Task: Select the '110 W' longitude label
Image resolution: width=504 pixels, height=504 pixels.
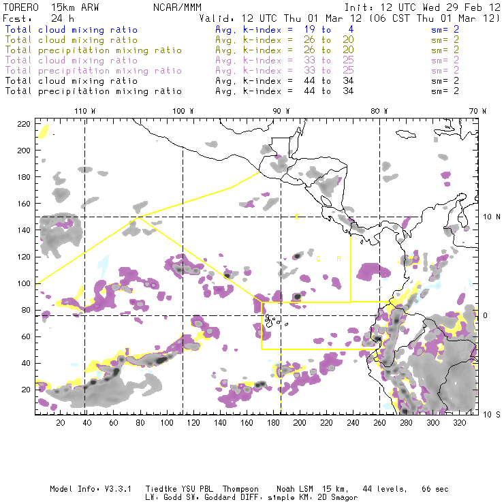Action: pos(85,111)
